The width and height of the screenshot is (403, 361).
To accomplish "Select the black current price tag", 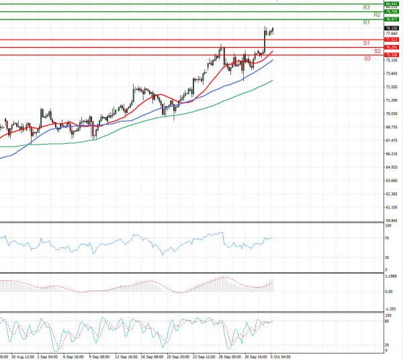I will pyautogui.click(x=392, y=28).
